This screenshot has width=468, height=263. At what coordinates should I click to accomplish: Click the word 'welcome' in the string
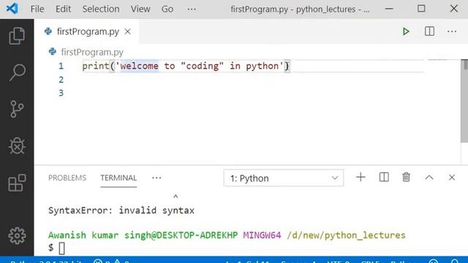139,66
